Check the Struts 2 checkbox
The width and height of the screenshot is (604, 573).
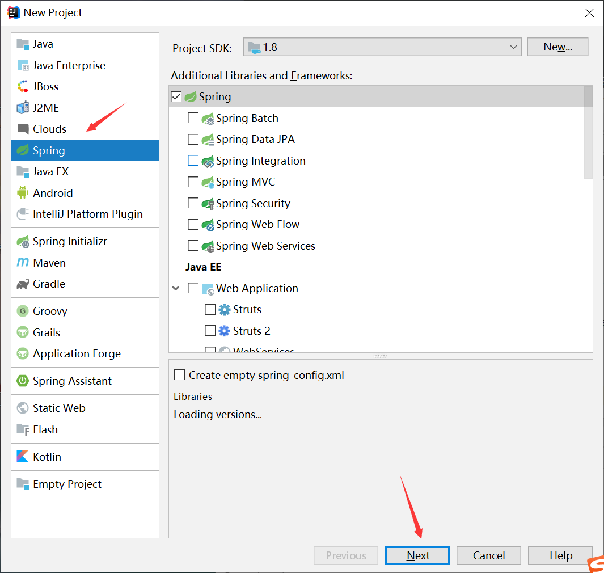tap(210, 331)
